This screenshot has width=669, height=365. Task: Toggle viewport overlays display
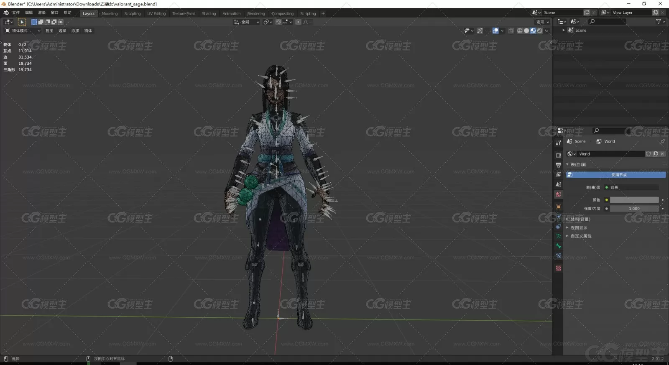pyautogui.click(x=495, y=31)
